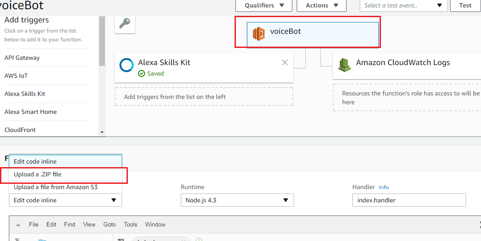
Task: Open the Actions dropdown
Action: [322, 6]
